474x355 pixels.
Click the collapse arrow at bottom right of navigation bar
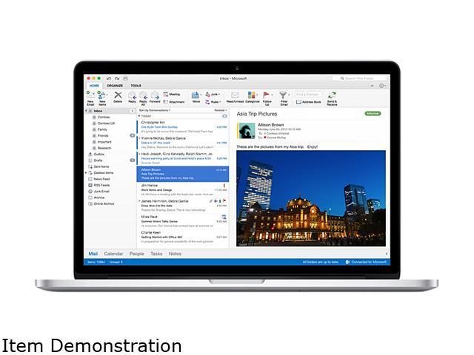point(387,254)
